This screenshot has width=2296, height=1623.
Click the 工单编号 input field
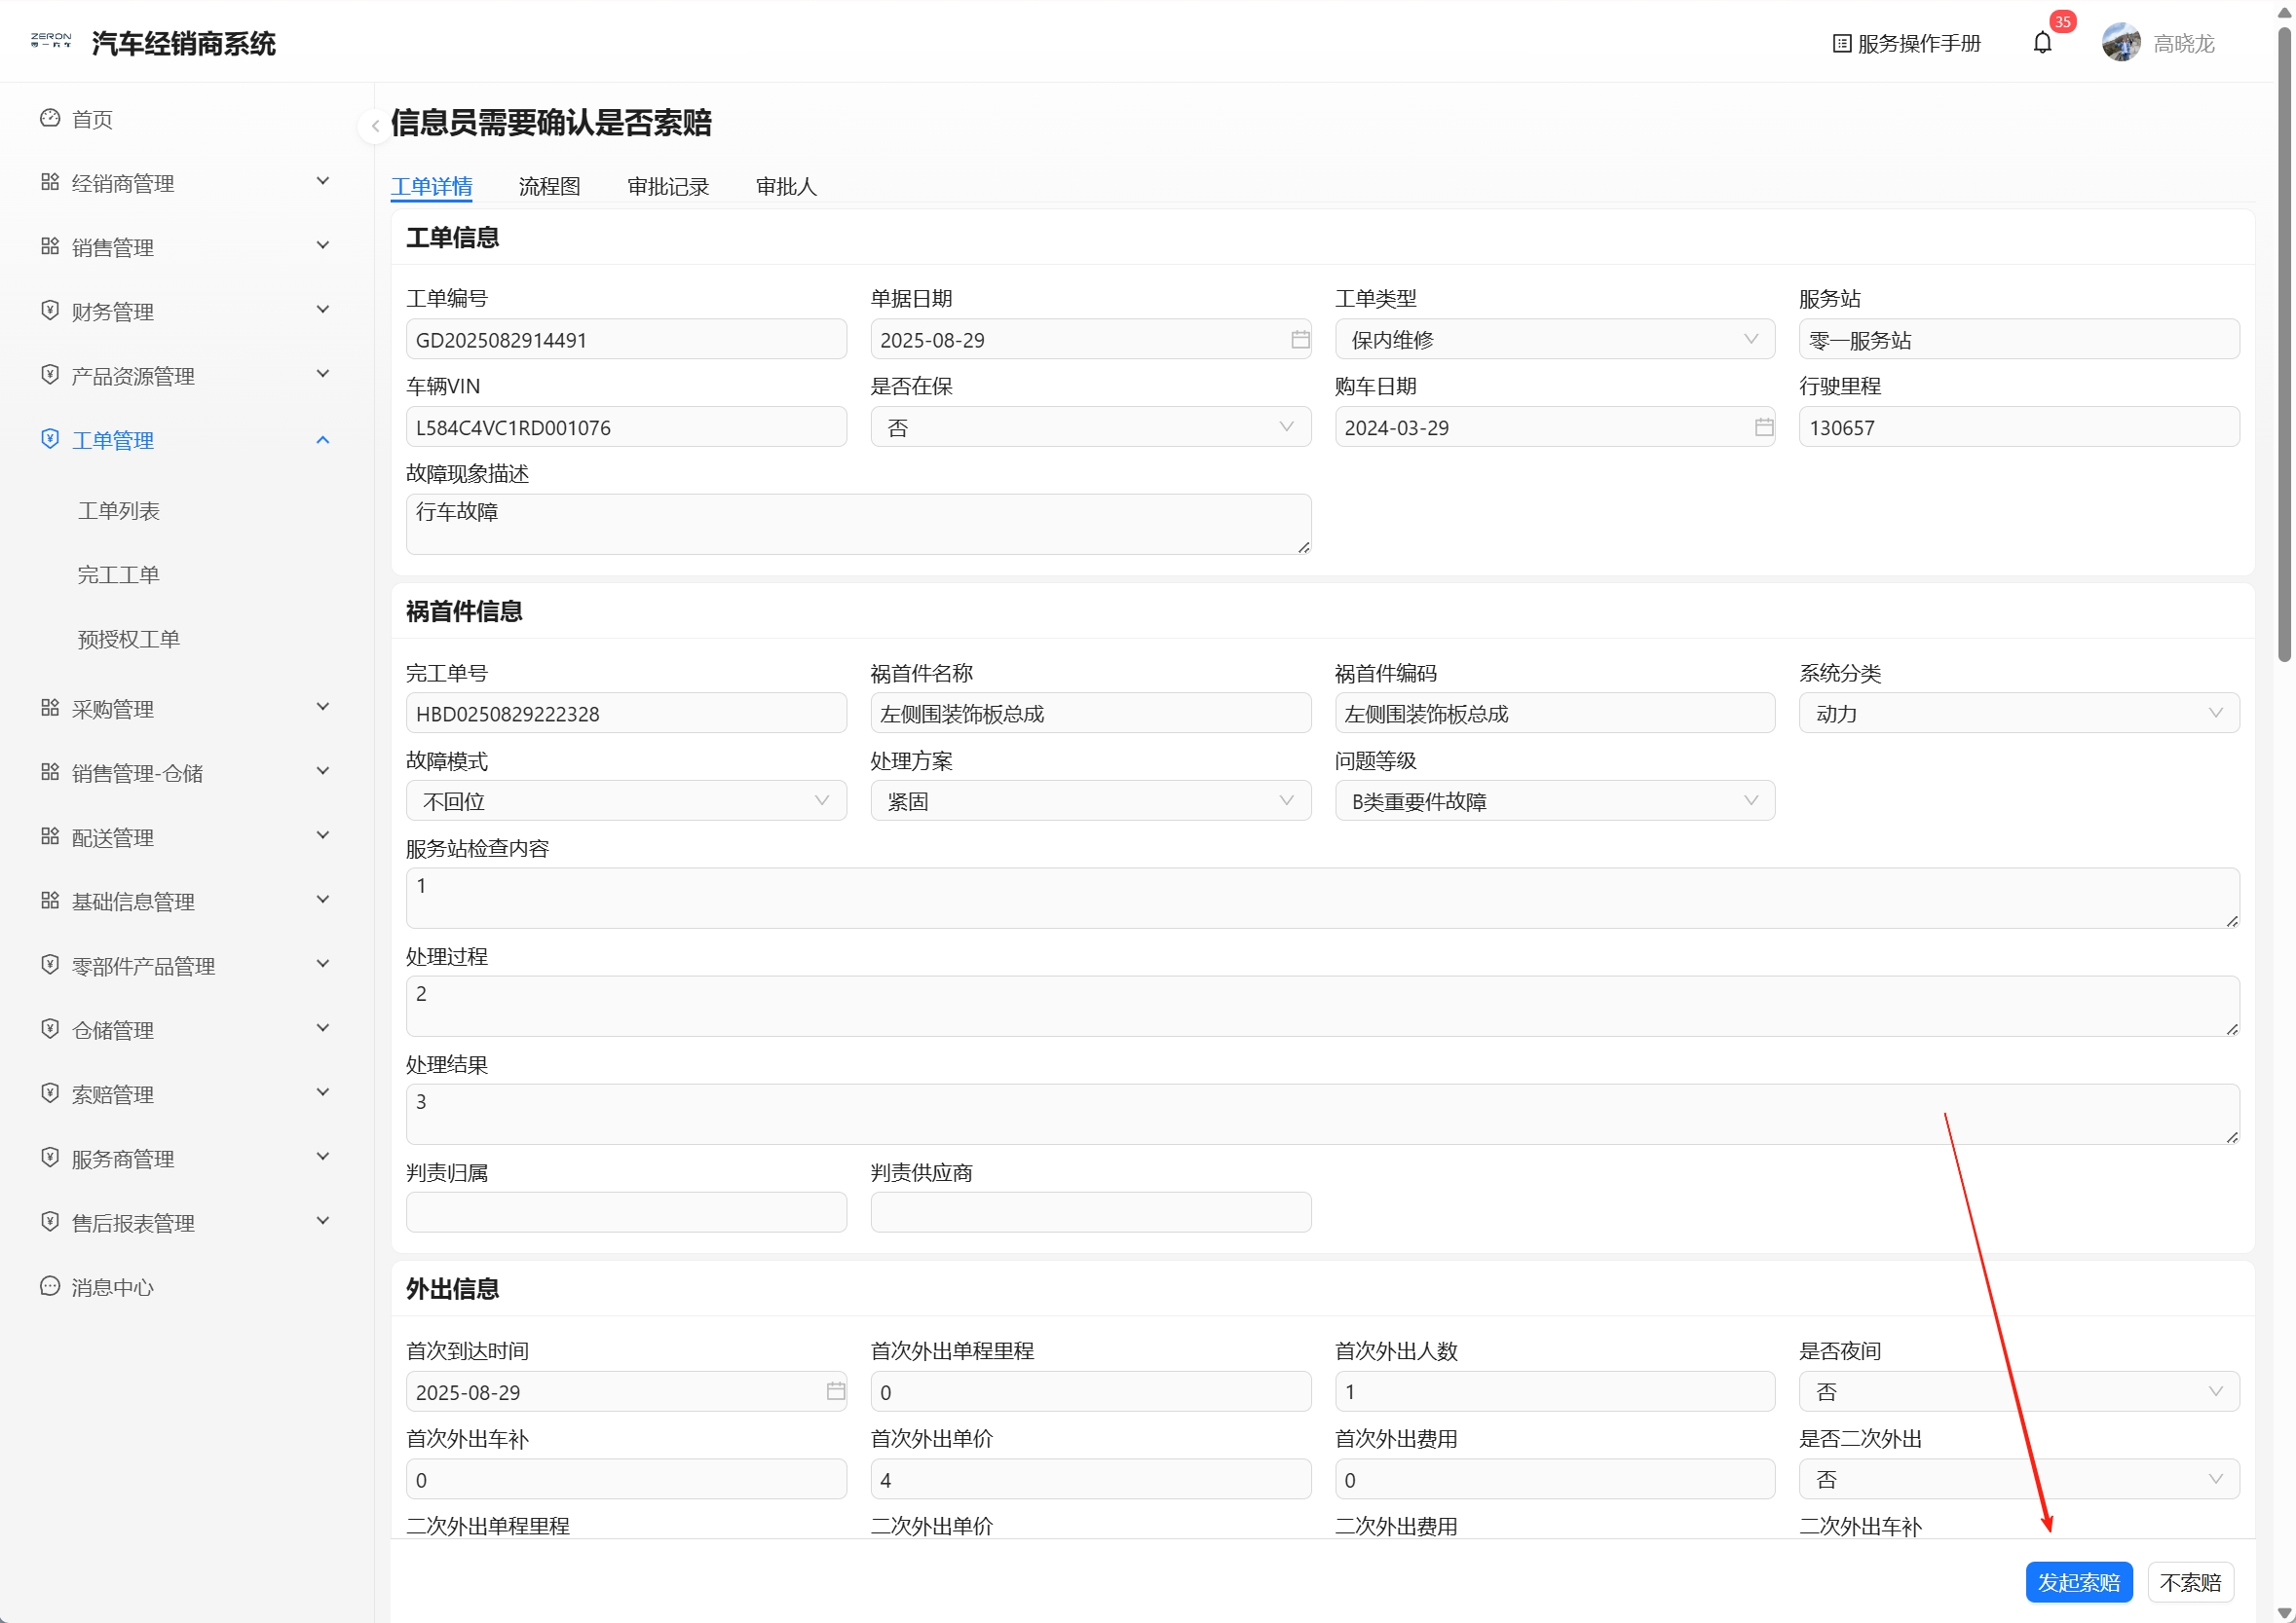coord(626,340)
